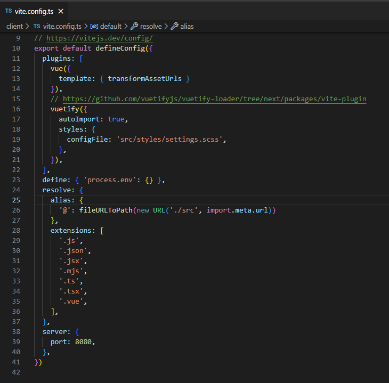The width and height of the screenshot is (389, 383).
Task: Expand chevron after client breadcrumb
Action: [28, 26]
